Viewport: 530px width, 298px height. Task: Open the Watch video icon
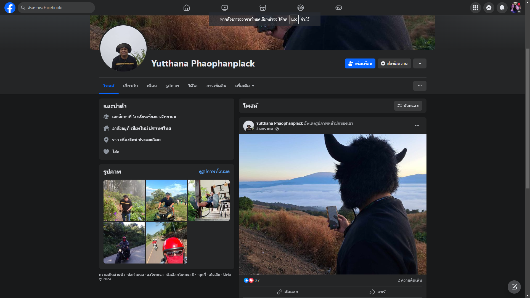point(225,8)
